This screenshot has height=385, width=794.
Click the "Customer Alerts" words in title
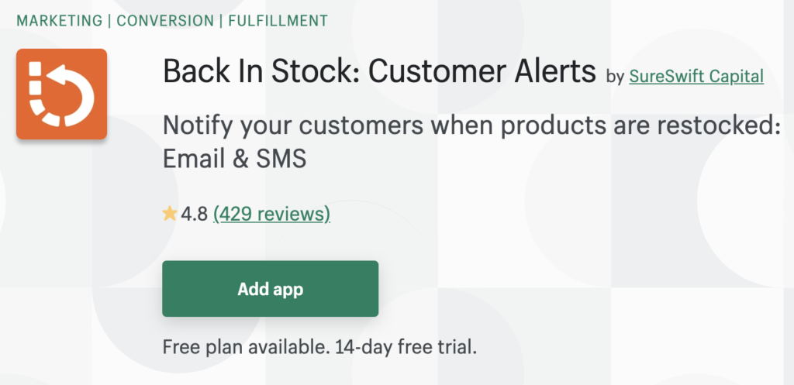tap(482, 73)
